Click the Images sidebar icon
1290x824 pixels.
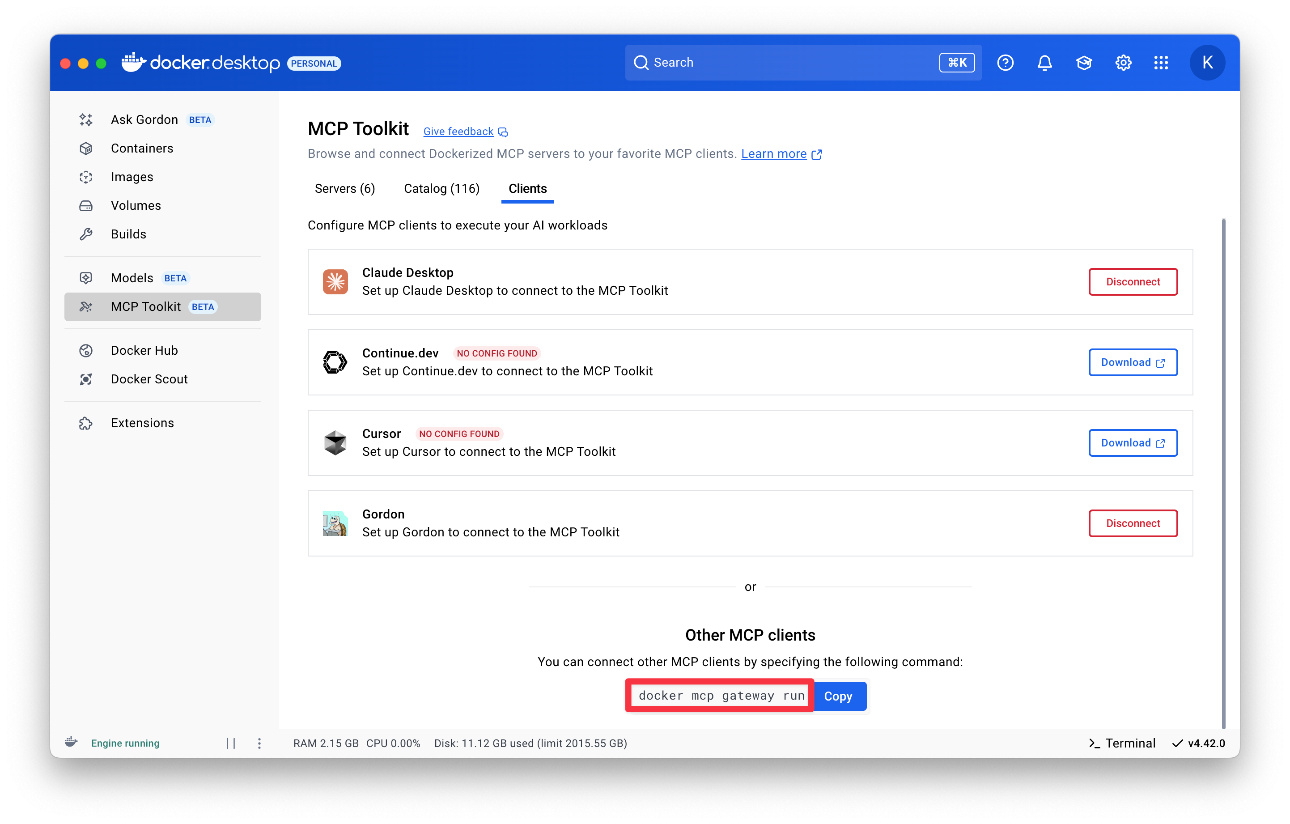coord(86,177)
